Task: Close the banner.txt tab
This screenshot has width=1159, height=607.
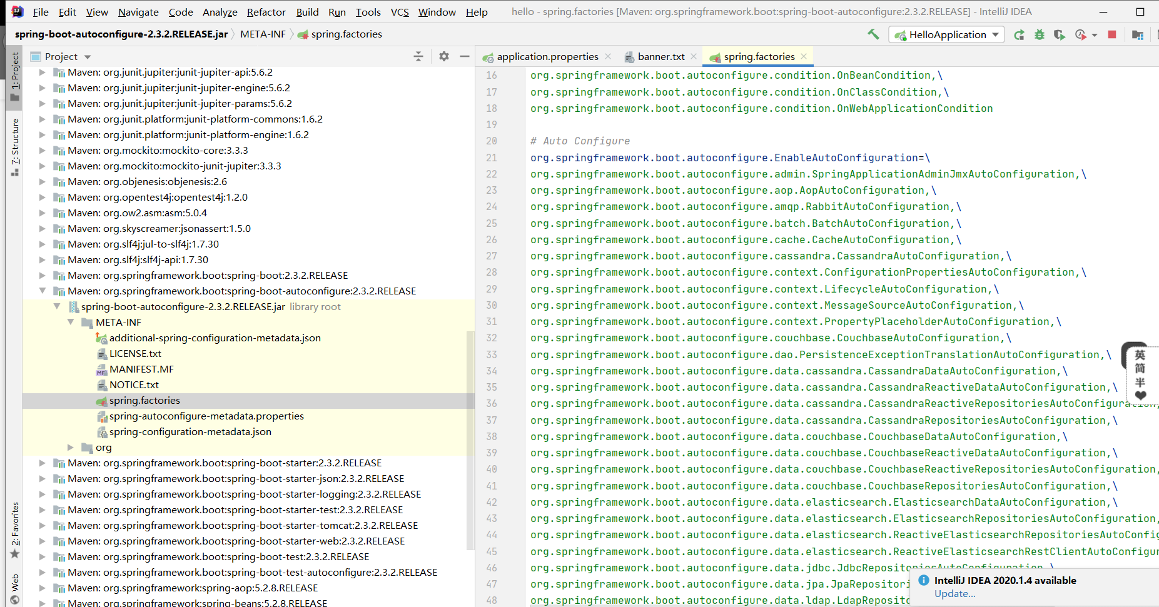Action: (694, 56)
